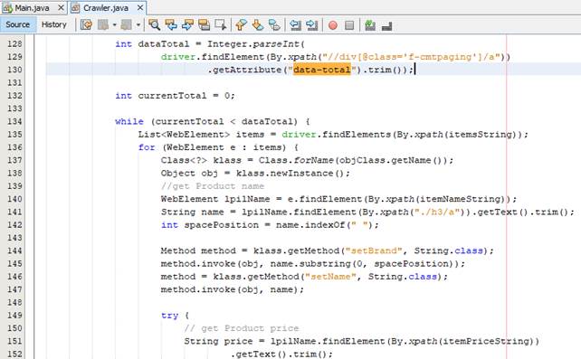Click the while keyword on line 134
The width and height of the screenshot is (581, 359).
(129, 121)
